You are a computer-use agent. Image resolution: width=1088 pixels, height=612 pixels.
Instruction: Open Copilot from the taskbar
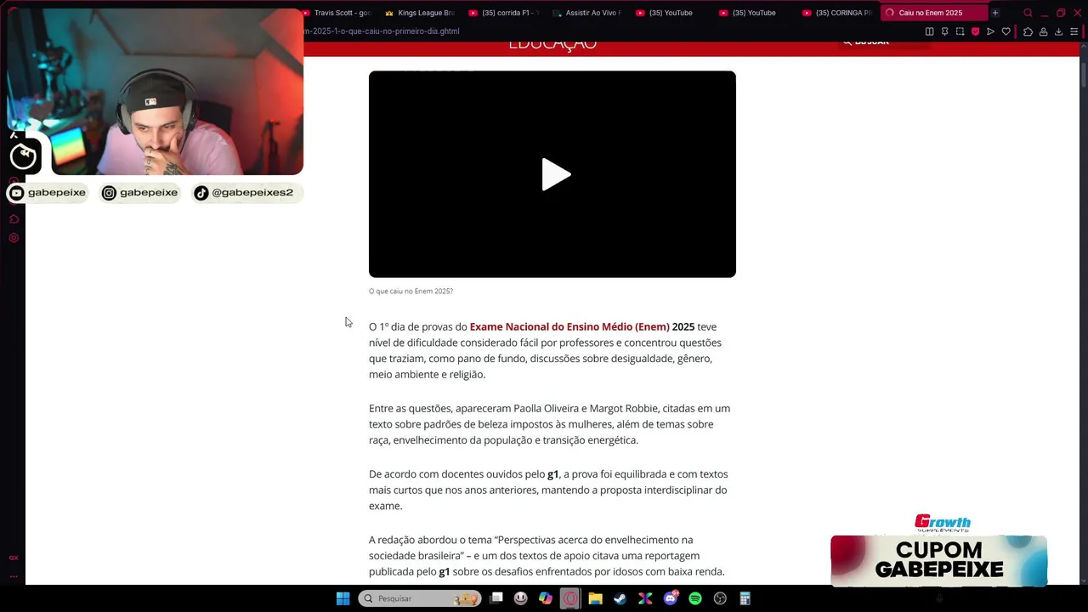546,598
